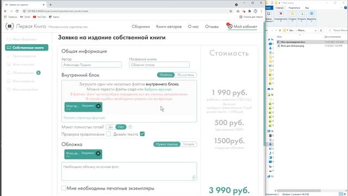Image resolution: width=348 pixels, height=196 pixels.
Task: Click the Explorer search box
Action: click(337, 30)
